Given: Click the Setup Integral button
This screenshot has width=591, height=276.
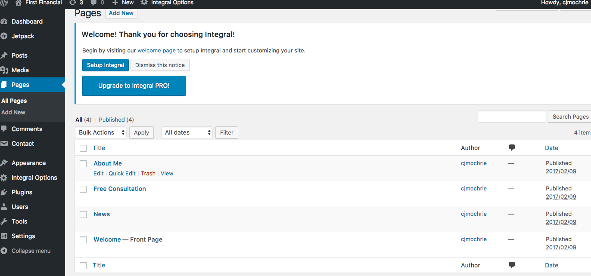Looking at the screenshot, I should tap(106, 65).
